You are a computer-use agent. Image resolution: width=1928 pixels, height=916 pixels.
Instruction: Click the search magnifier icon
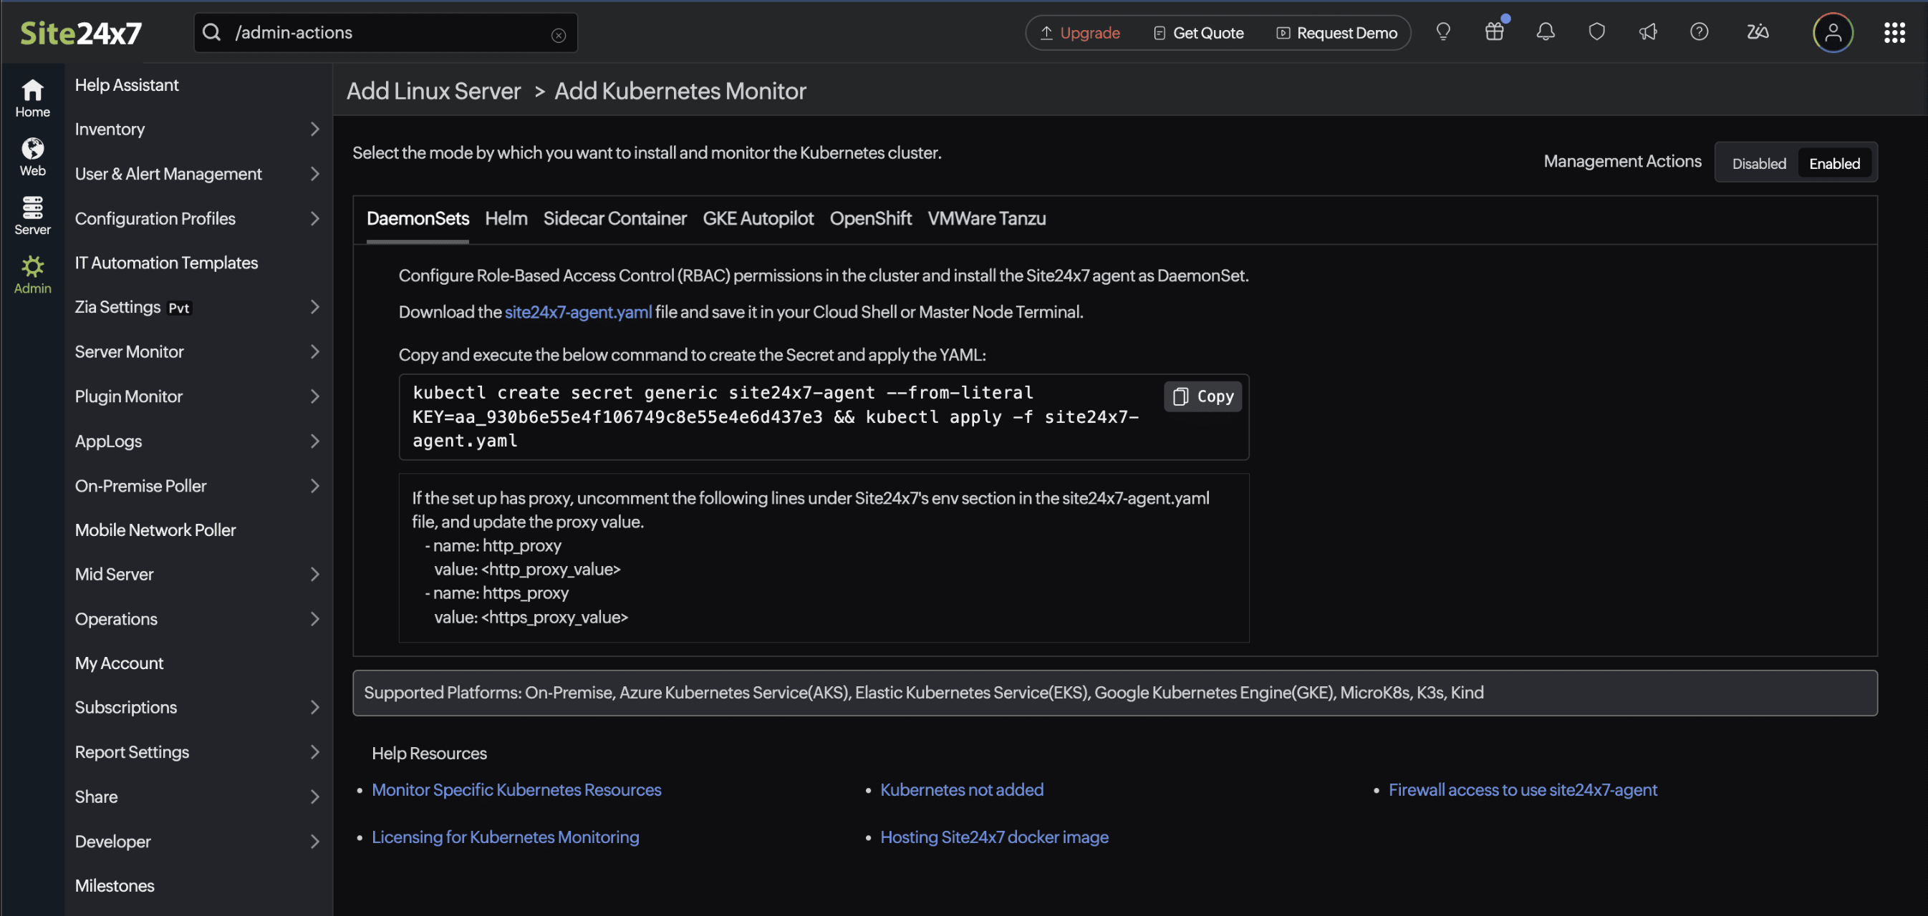pyautogui.click(x=213, y=32)
